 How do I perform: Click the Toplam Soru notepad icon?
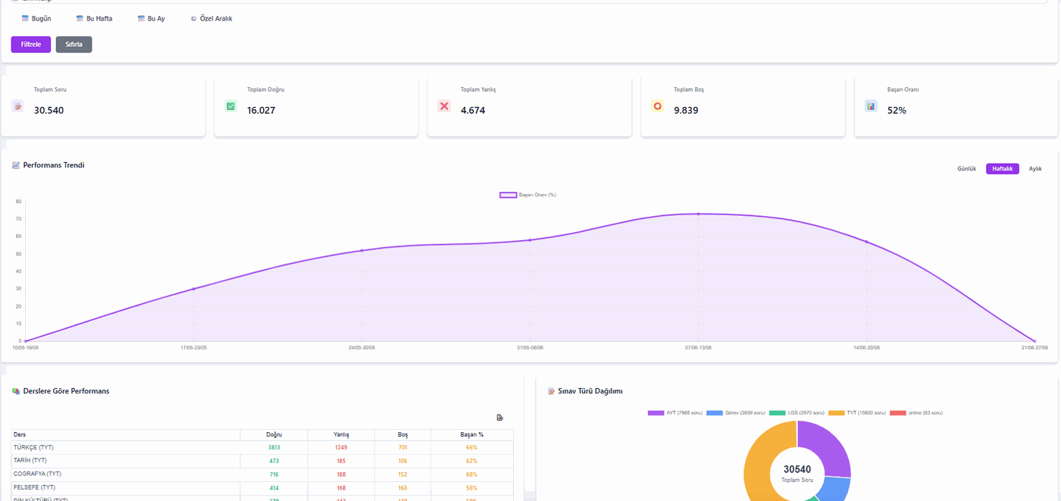17,106
